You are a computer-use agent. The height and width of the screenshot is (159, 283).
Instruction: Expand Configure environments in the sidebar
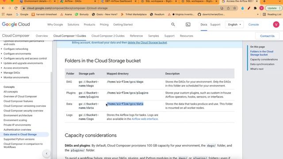(x=17, y=54)
